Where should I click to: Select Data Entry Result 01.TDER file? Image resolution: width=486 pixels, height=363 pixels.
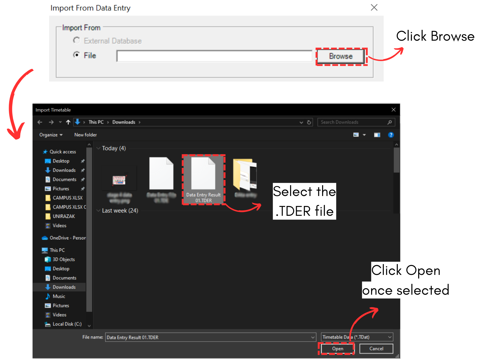click(x=203, y=179)
